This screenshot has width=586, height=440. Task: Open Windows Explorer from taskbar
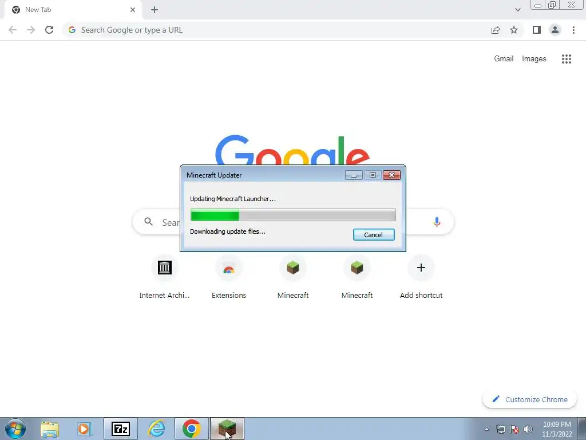[50, 429]
